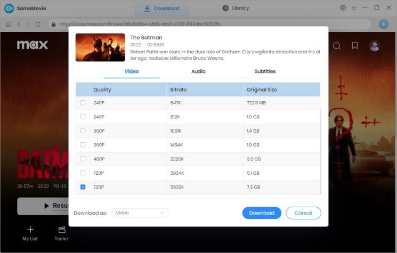The width and height of the screenshot is (397, 253).
Task: Uncheck the 720P 5632K row checkbox
Action: click(x=83, y=187)
